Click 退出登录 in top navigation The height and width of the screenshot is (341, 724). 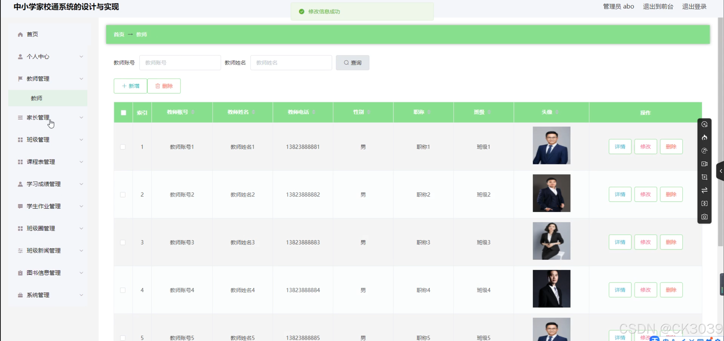tap(694, 7)
